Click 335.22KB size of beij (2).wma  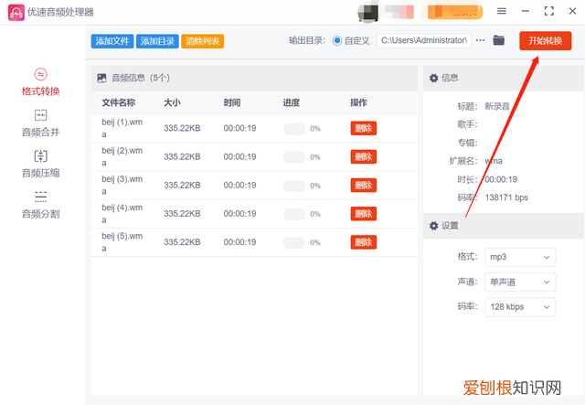182,156
